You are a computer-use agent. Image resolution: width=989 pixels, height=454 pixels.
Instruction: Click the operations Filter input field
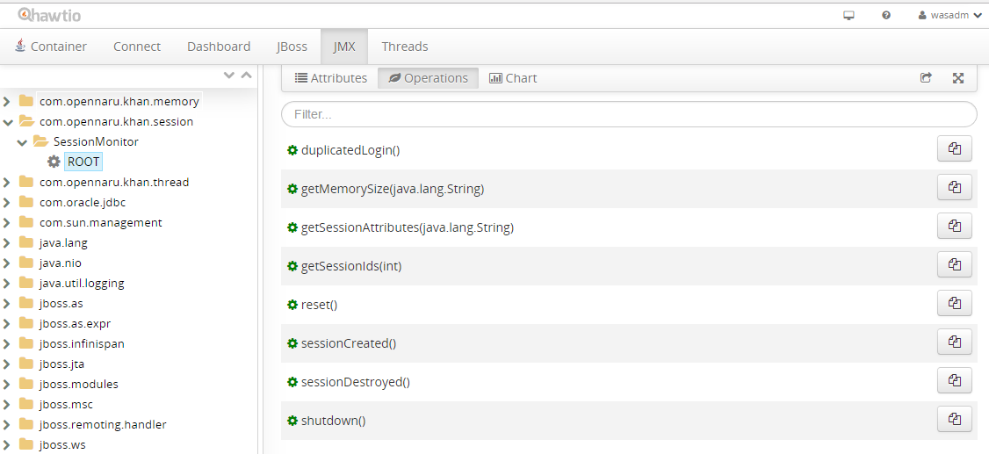pyautogui.click(x=629, y=114)
